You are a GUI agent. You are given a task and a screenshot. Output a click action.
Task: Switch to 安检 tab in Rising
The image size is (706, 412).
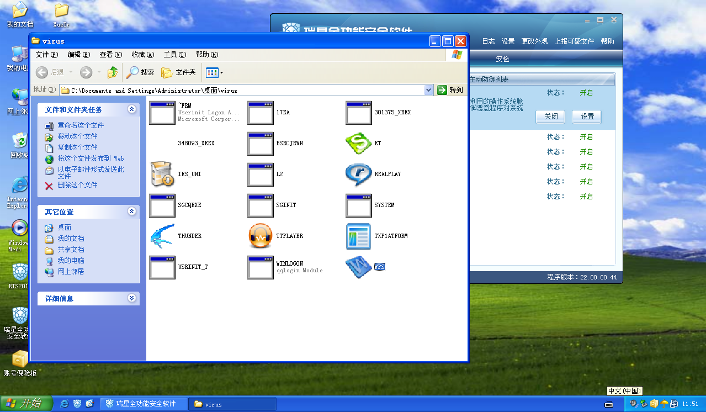502,59
